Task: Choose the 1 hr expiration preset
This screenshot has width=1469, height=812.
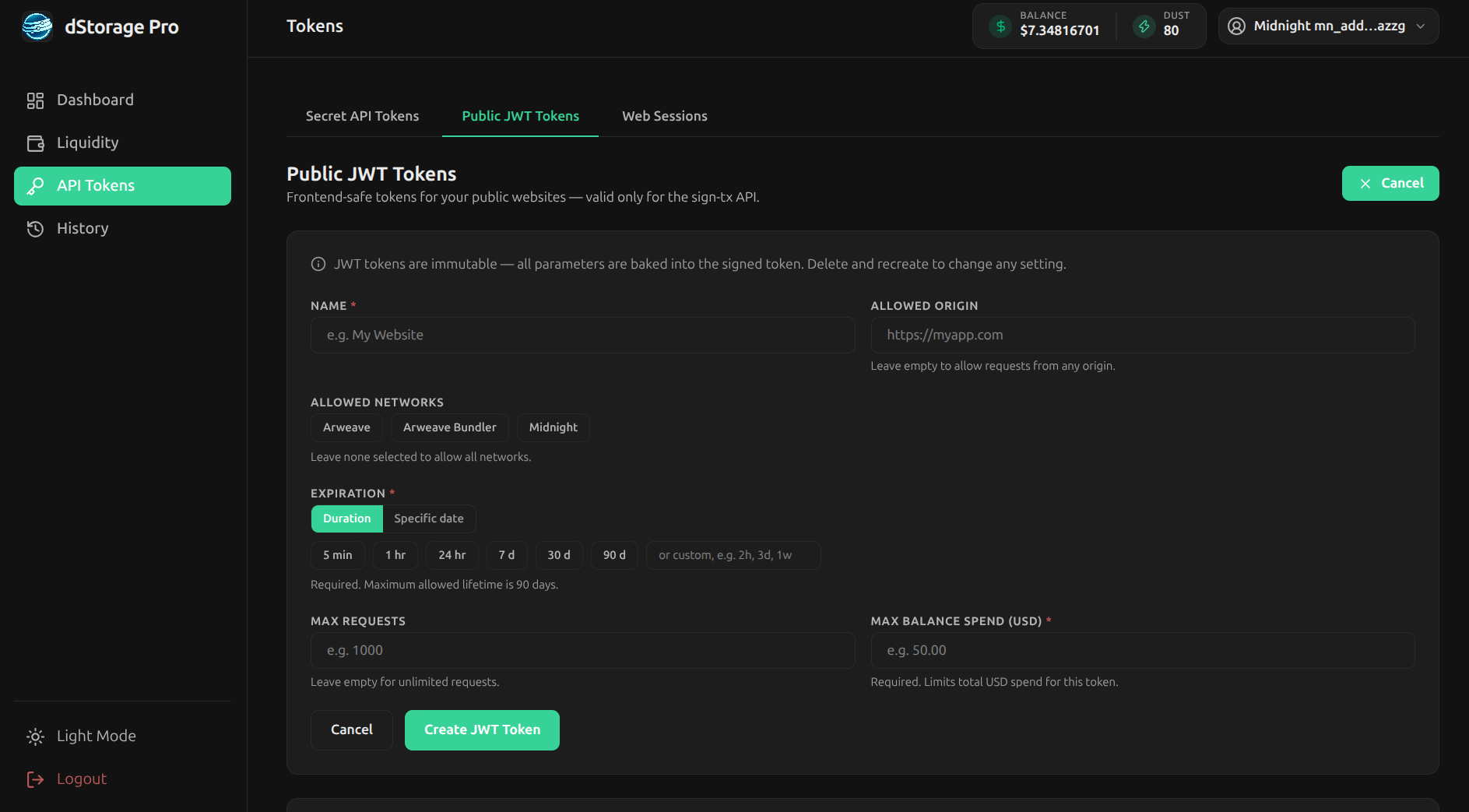Action: coord(395,555)
